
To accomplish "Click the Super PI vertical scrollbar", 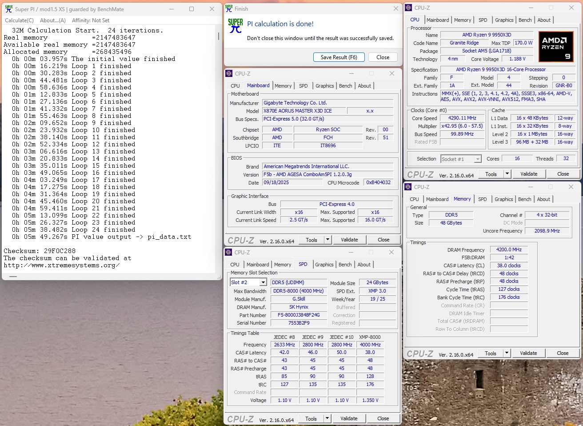I will (x=219, y=36).
